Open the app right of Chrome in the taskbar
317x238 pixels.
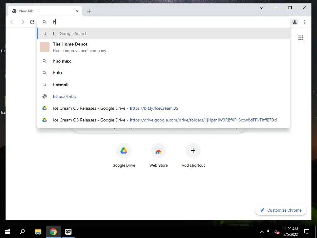point(68,232)
